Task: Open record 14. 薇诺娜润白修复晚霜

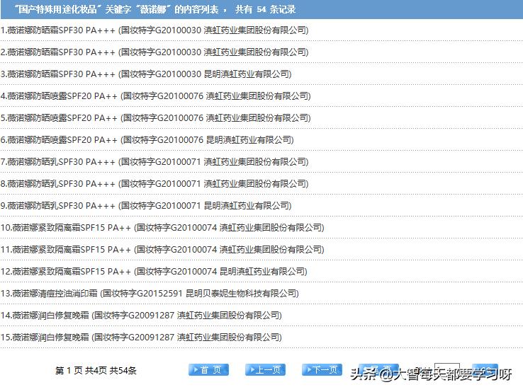Action: coord(141,316)
